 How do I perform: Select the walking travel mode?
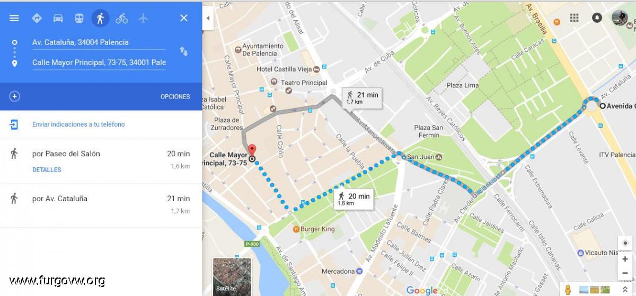click(100, 18)
